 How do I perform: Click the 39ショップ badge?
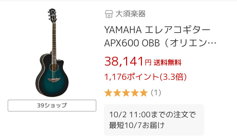(52, 105)
